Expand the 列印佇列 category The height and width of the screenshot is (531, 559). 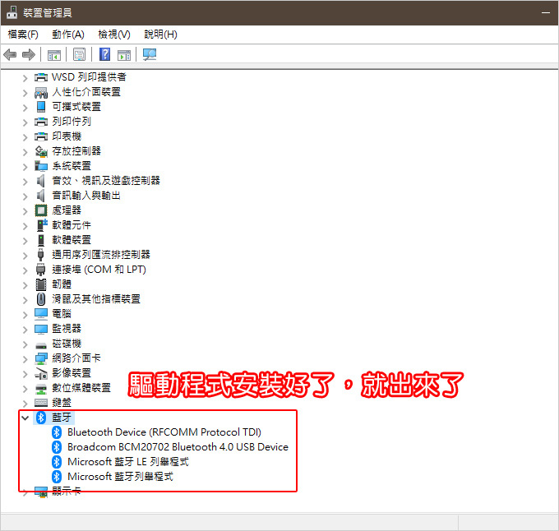click(x=25, y=122)
